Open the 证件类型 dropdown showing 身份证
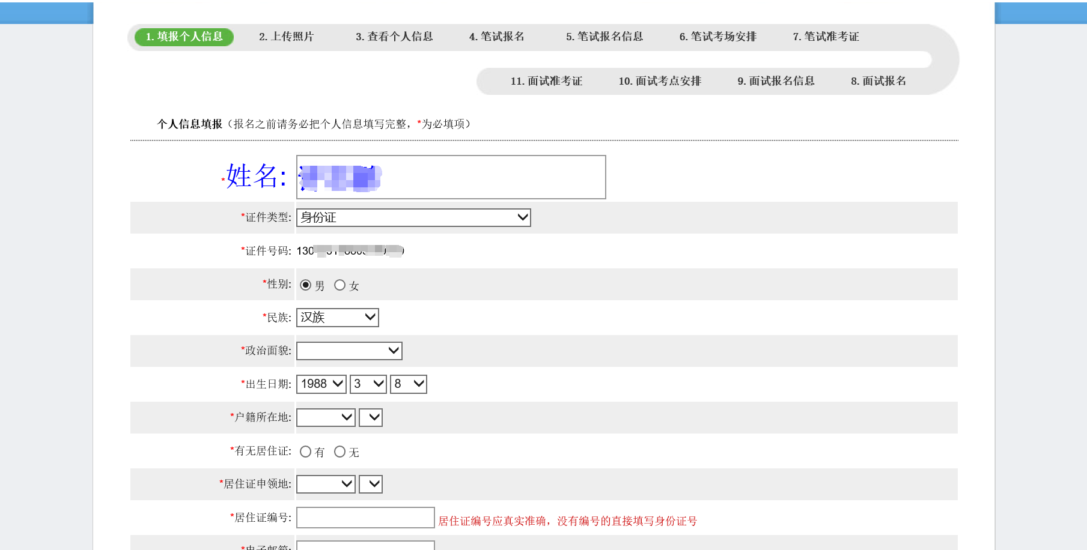This screenshot has width=1087, height=550. click(413, 217)
